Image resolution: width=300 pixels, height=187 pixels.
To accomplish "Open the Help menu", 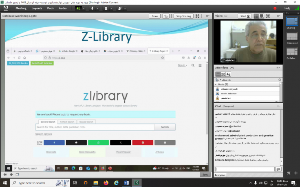I will [x=287, y=8].
